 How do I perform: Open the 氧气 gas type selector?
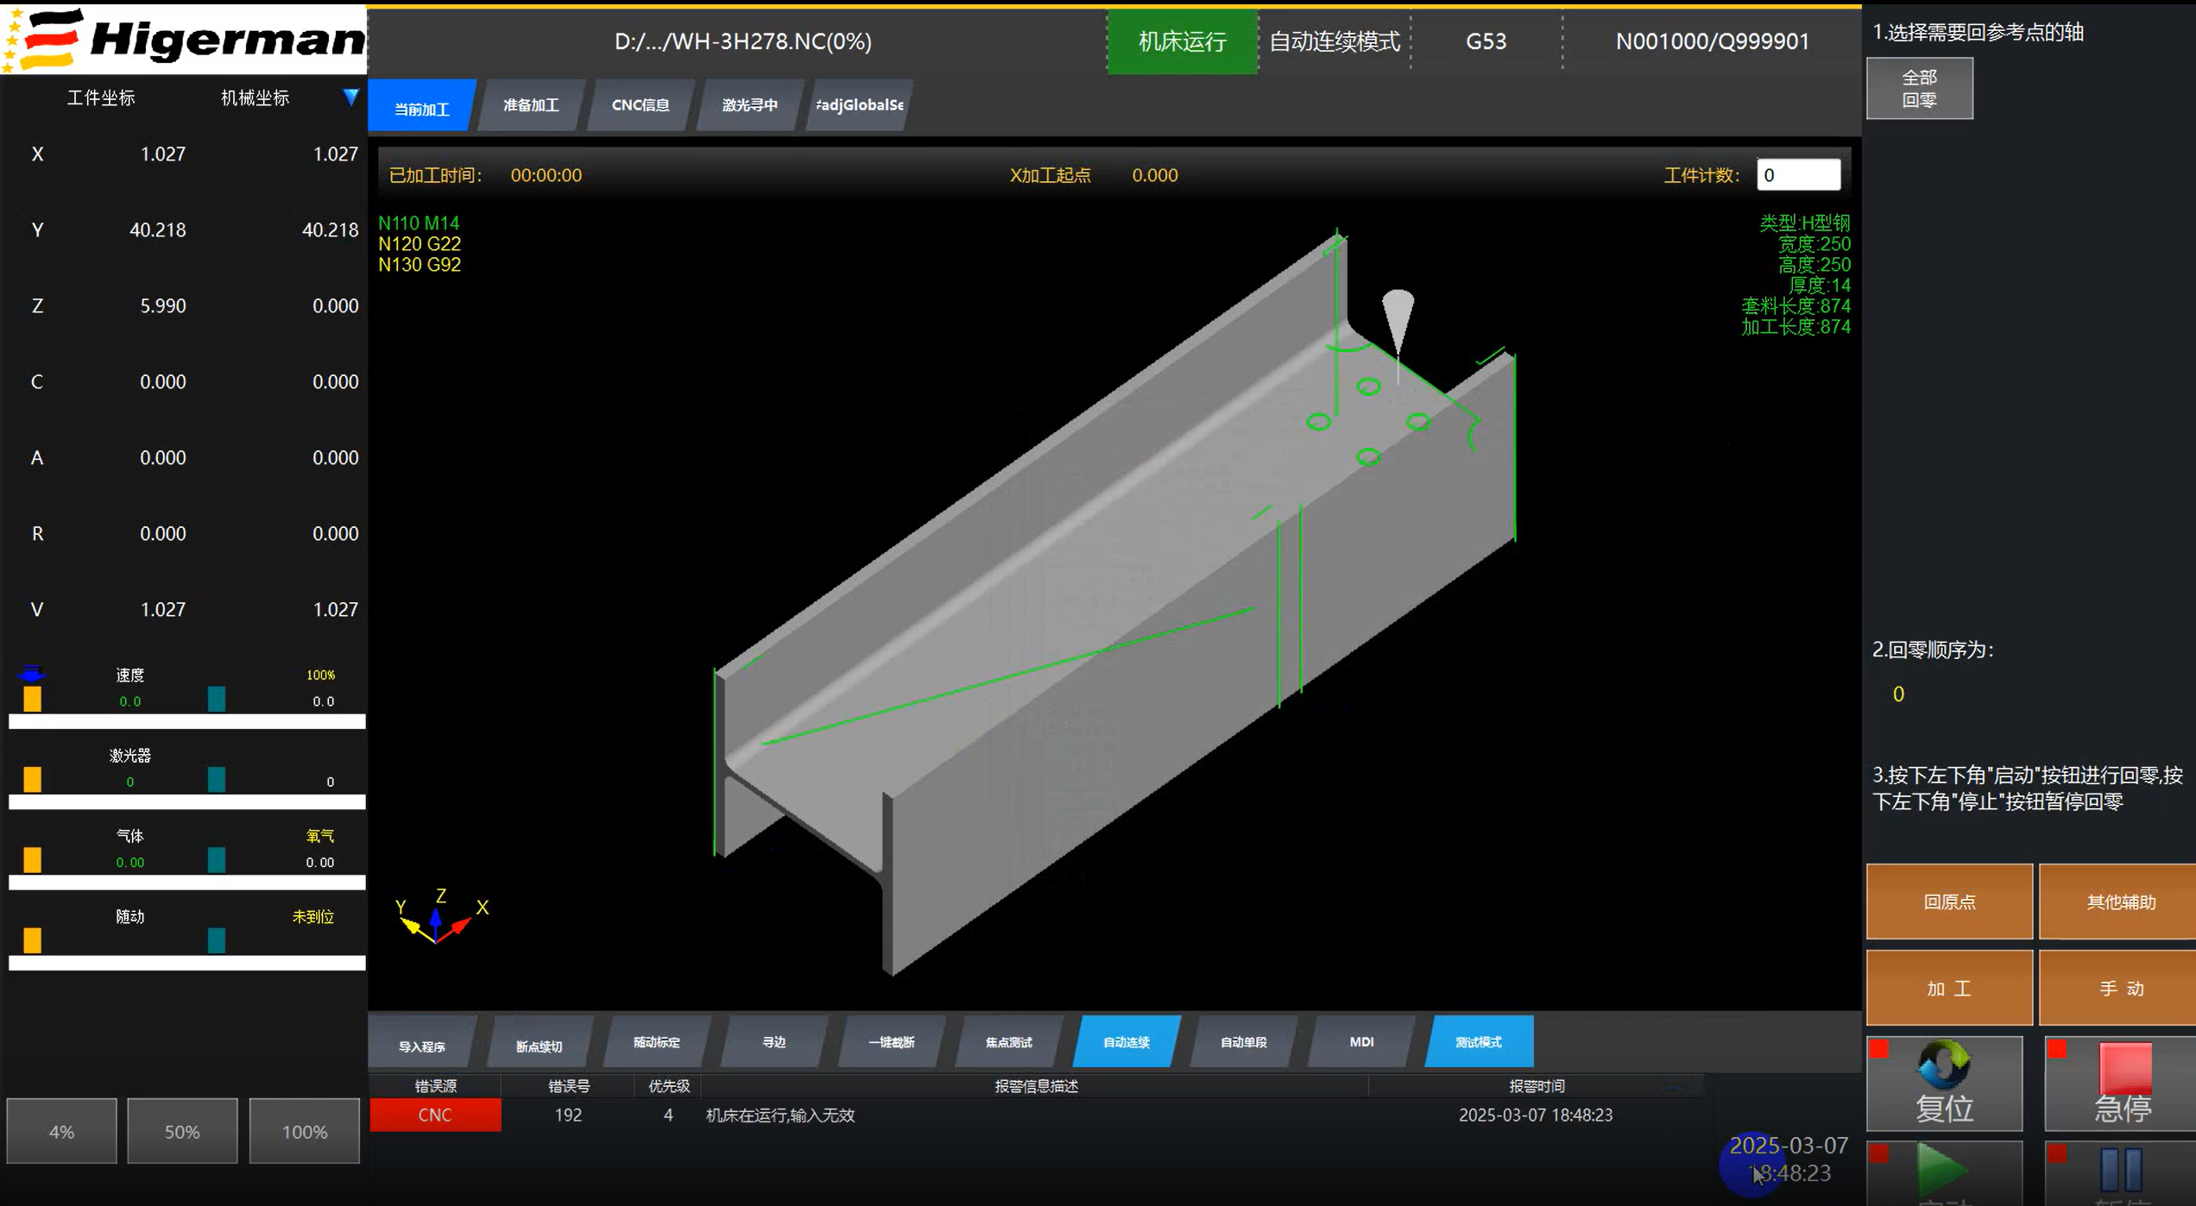[319, 836]
